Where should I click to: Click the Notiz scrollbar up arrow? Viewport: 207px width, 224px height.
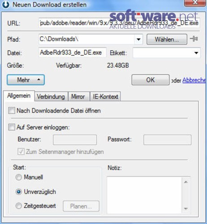pyautogui.click(x=186, y=182)
